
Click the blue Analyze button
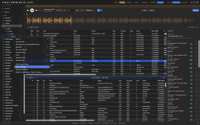pos(195,10)
